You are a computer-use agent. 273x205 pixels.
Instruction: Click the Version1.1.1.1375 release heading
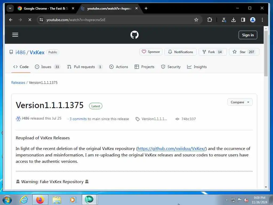[50, 105]
